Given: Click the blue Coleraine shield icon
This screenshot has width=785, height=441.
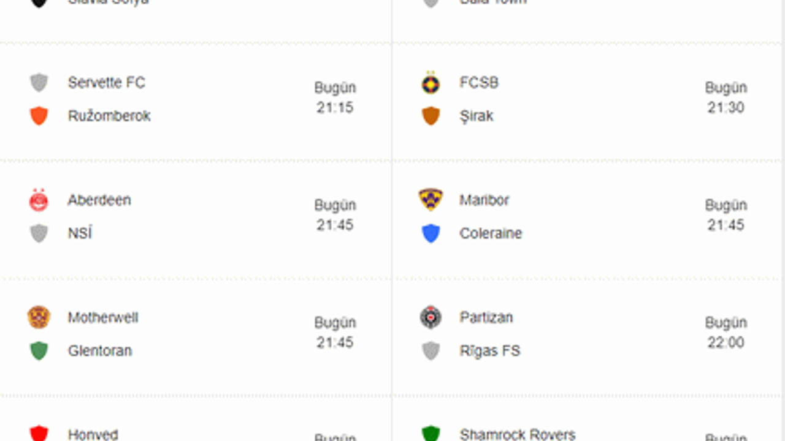Looking at the screenshot, I should (x=431, y=233).
